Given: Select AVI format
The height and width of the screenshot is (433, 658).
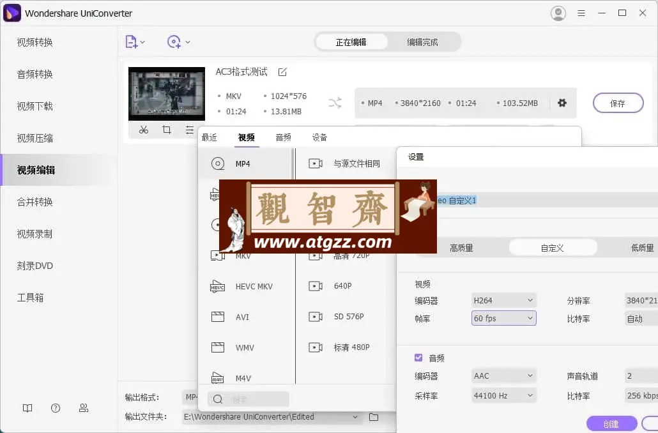Looking at the screenshot, I should 245,317.
